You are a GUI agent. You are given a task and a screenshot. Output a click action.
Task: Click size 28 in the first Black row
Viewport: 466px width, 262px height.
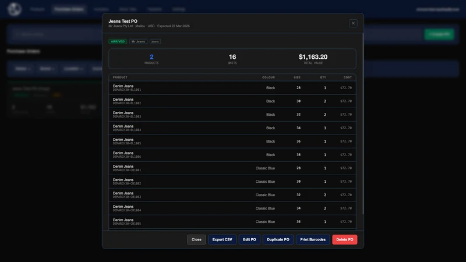tap(298, 88)
